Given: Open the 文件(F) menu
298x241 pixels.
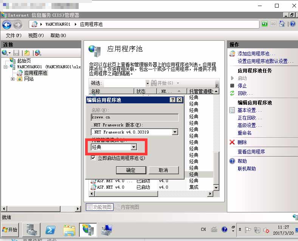Looking at the screenshot, I should coord(14,35).
